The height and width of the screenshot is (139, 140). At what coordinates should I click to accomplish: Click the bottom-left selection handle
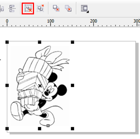[x=7, y=129]
